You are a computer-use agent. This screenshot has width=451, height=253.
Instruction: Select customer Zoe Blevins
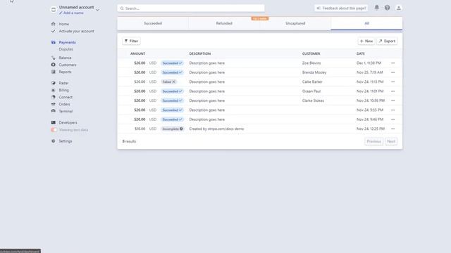pos(311,63)
